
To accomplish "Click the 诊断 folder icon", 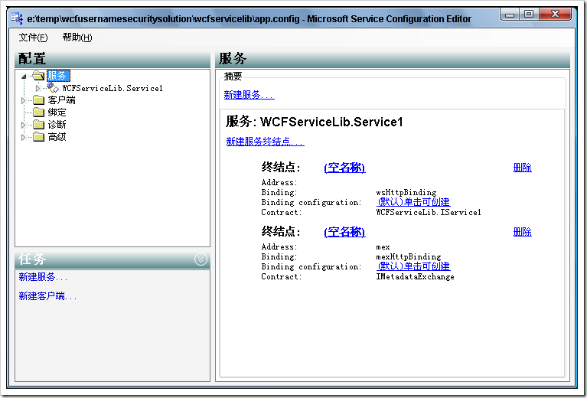I will pyautogui.click(x=38, y=124).
